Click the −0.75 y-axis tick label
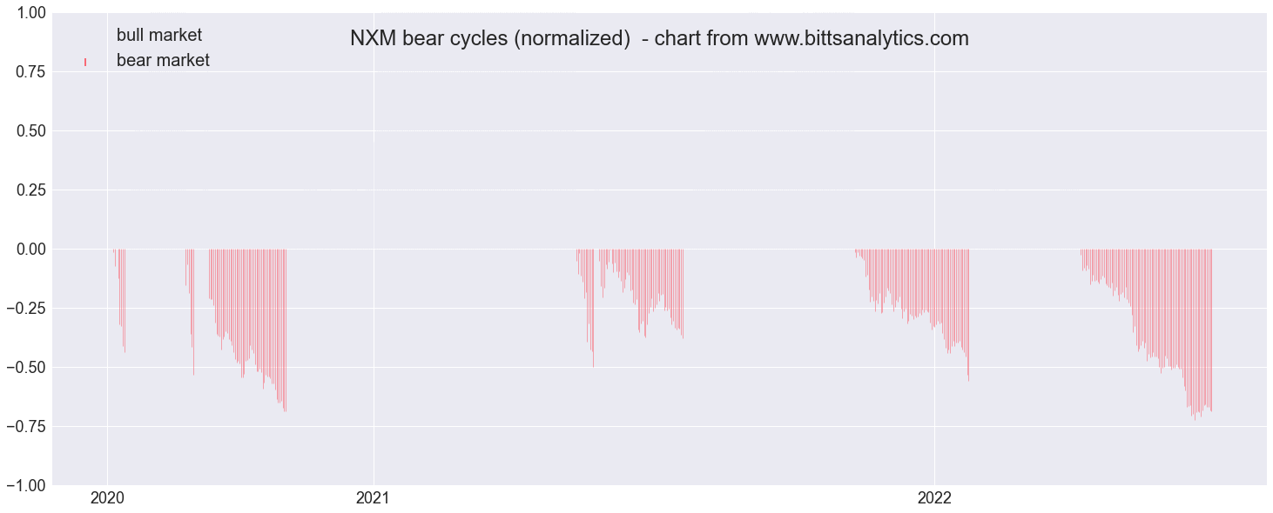The height and width of the screenshot is (513, 1273). point(25,427)
